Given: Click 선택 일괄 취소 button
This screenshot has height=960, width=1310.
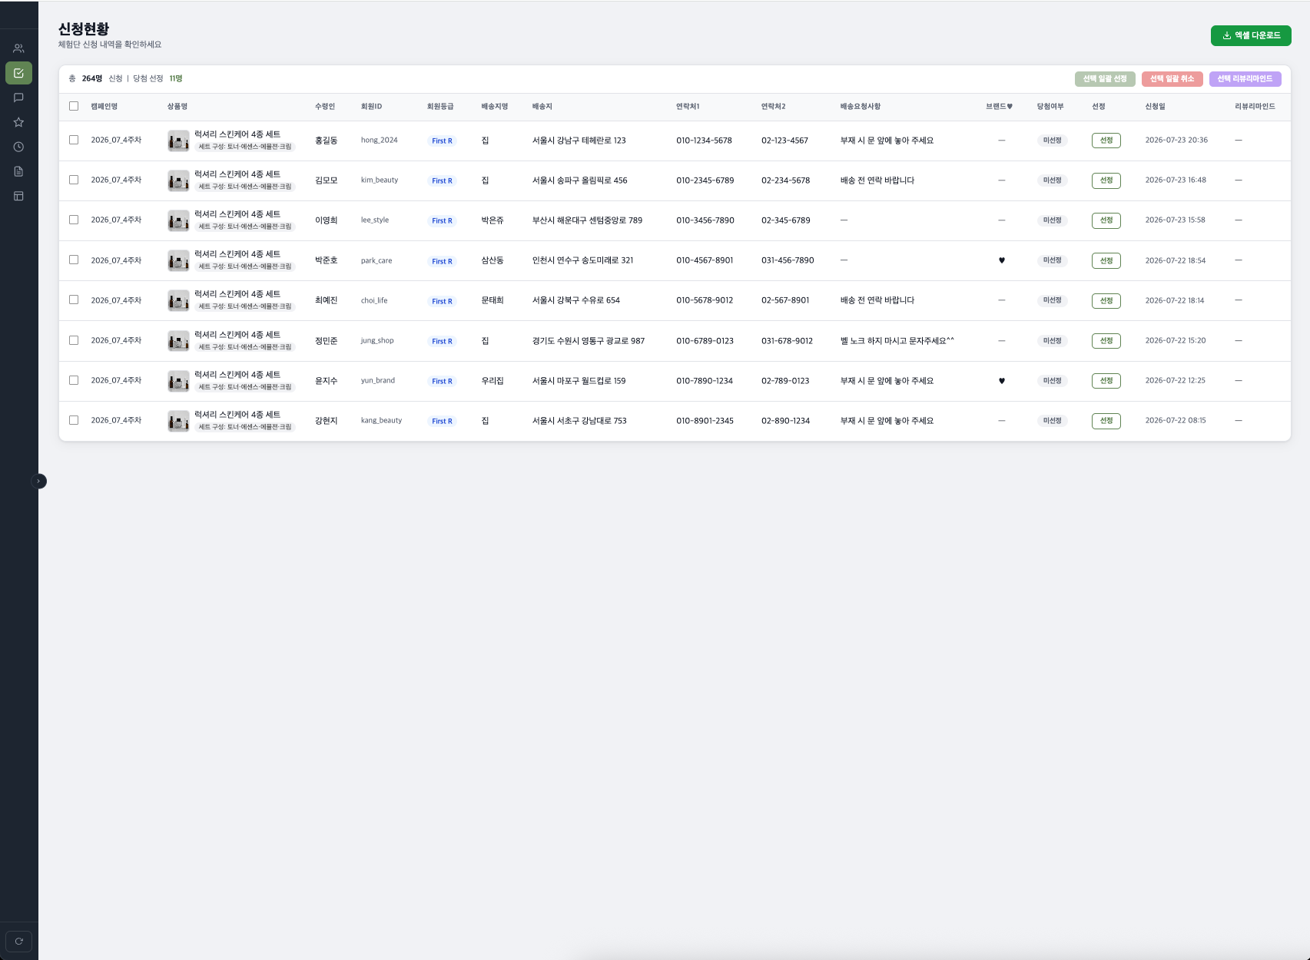Looking at the screenshot, I should (1172, 79).
